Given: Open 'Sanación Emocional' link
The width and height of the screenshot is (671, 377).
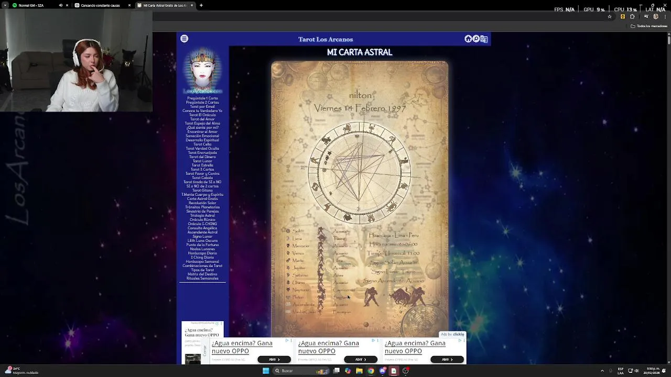Looking at the screenshot, I should click(202, 136).
